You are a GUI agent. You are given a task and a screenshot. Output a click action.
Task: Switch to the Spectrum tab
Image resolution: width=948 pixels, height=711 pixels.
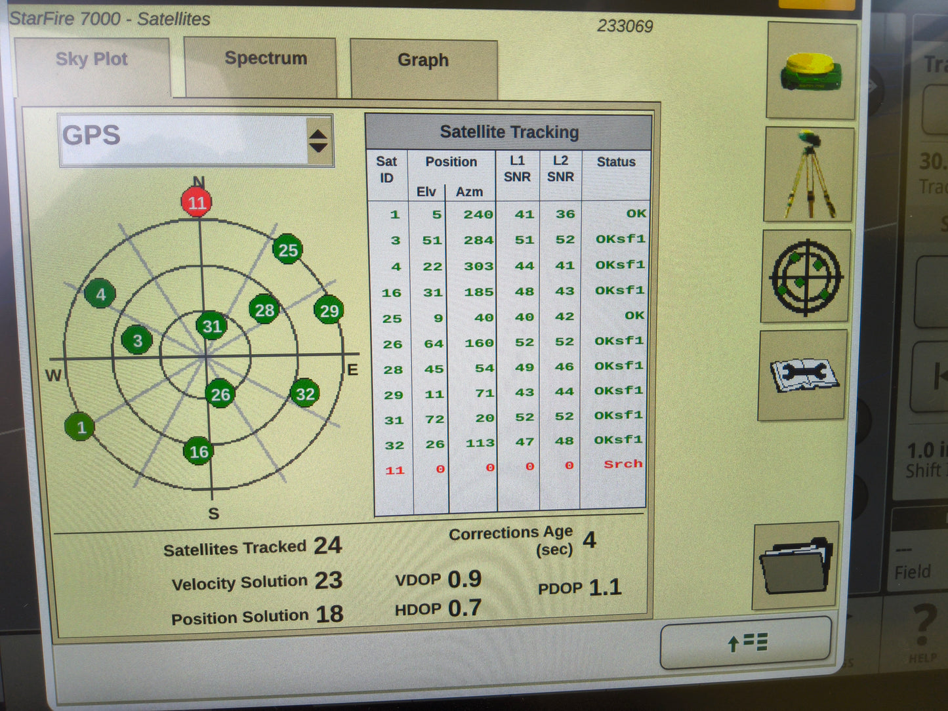click(x=261, y=67)
